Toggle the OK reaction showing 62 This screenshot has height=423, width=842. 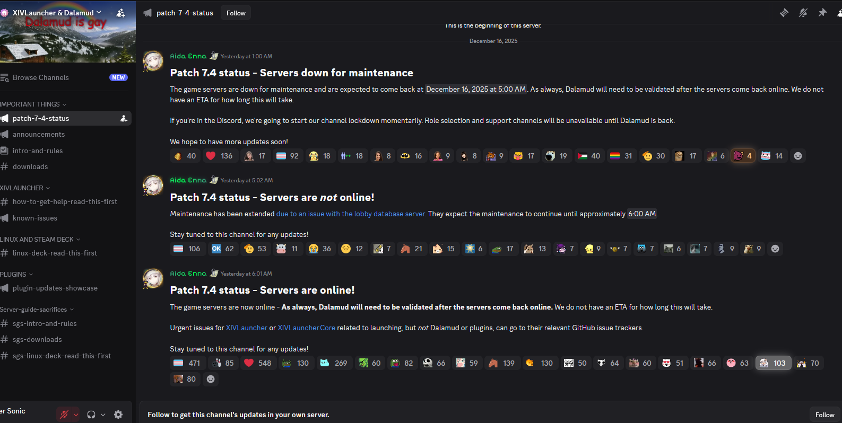223,249
